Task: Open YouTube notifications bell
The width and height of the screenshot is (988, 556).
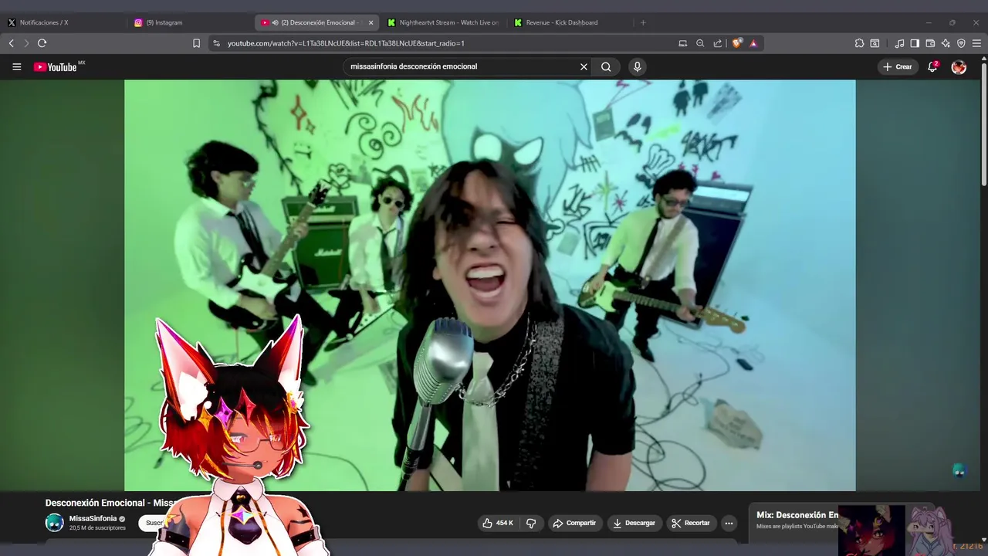Action: [x=932, y=67]
